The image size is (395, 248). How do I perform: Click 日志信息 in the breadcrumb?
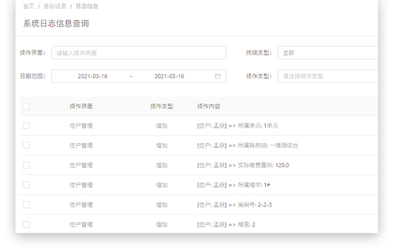pyautogui.click(x=87, y=6)
